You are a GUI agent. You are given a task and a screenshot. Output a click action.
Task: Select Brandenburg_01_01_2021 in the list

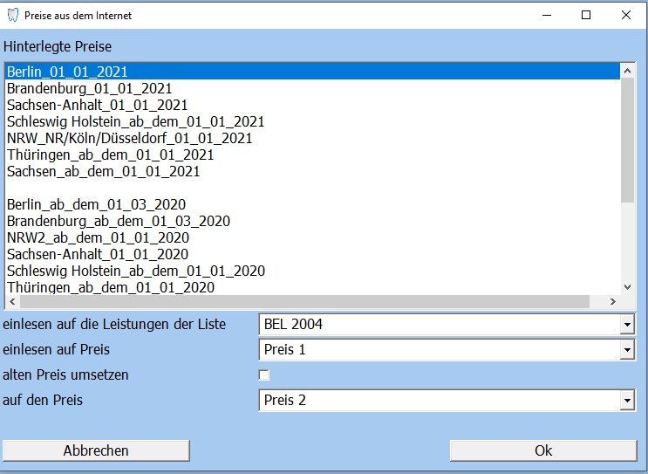(x=89, y=88)
